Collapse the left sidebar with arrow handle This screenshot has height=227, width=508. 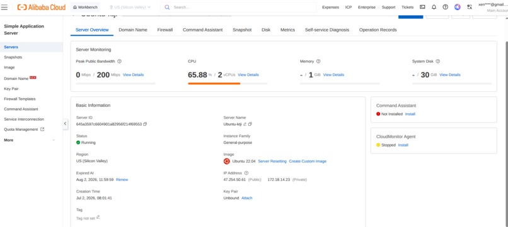coord(65,123)
